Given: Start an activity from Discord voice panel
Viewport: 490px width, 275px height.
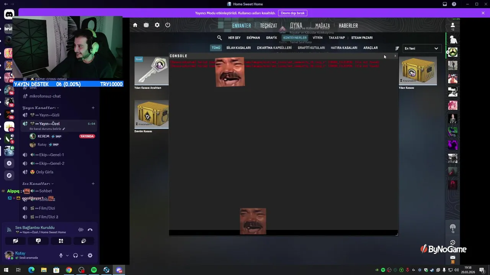Looking at the screenshot, I should (x=61, y=241).
